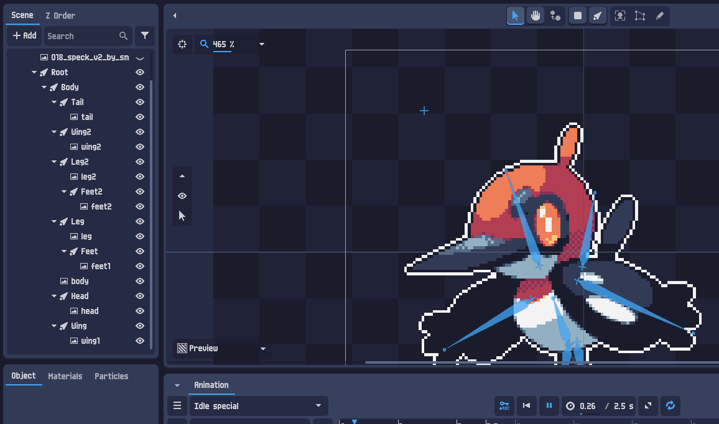Collapse the side panel with the left arrow
The width and height of the screenshot is (719, 424).
coord(175,16)
